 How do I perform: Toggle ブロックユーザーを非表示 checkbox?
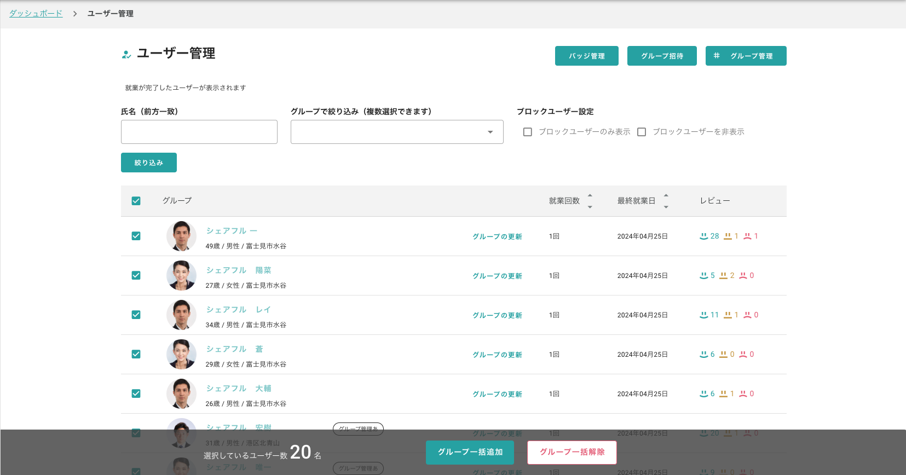(x=642, y=132)
